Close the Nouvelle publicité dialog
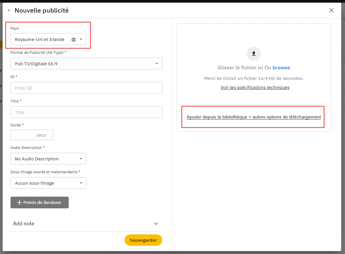The width and height of the screenshot is (345, 254). [331, 10]
